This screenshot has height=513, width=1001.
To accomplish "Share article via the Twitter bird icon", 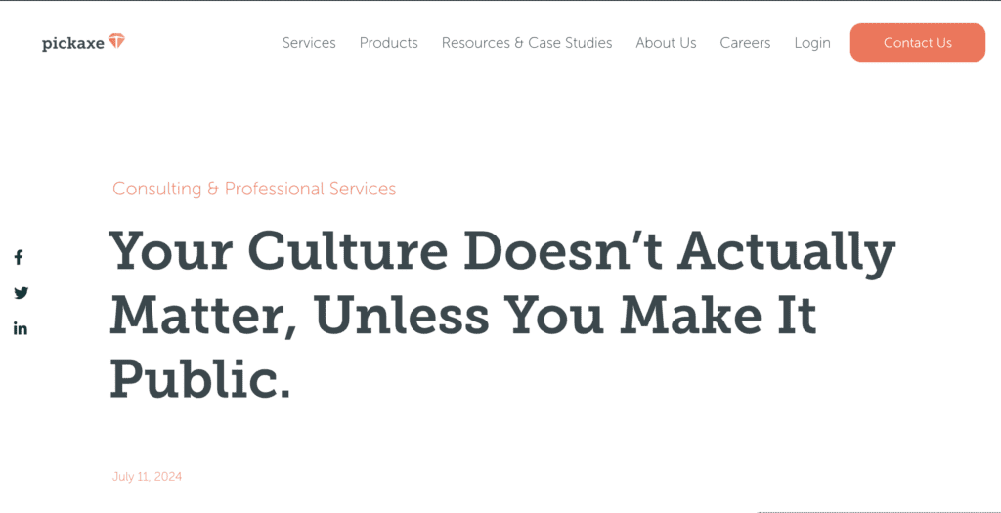I will (x=22, y=293).
